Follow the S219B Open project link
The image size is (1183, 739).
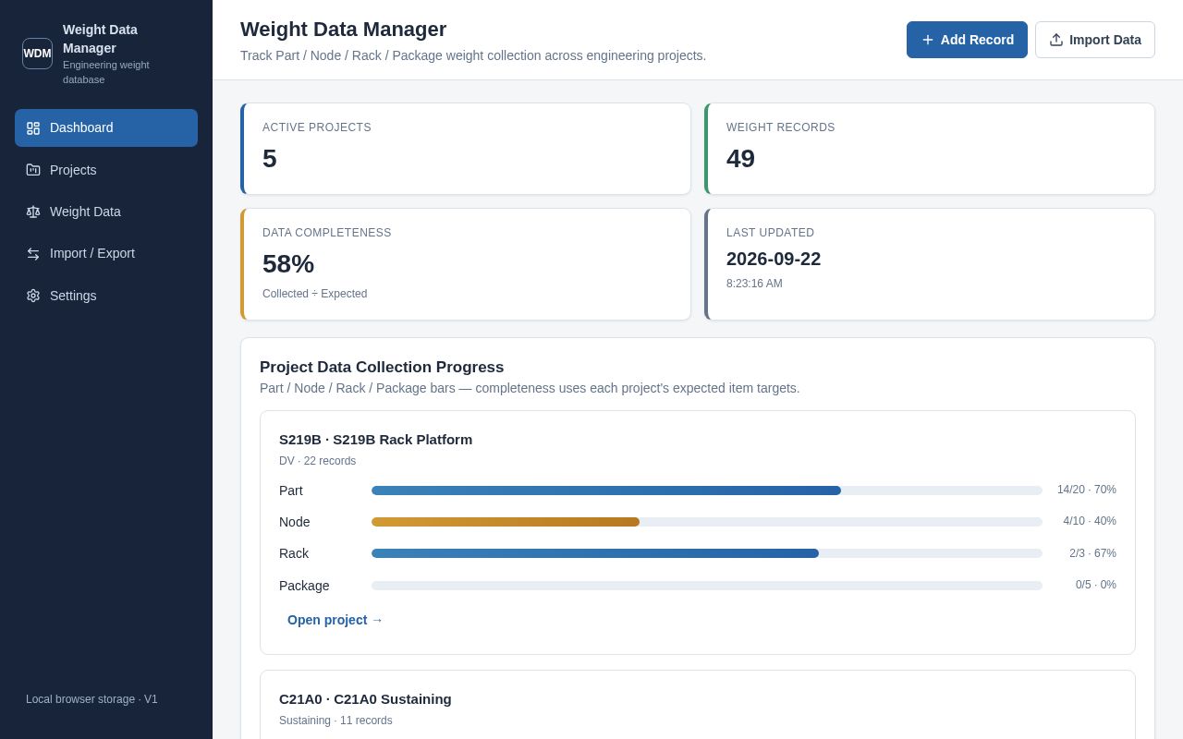tap(335, 620)
